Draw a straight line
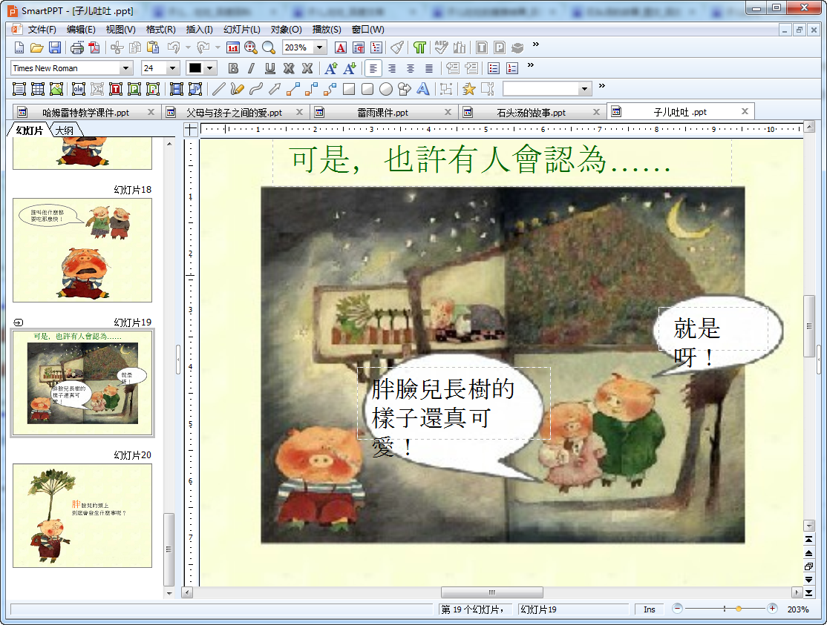This screenshot has height=625, width=827. tap(218, 89)
